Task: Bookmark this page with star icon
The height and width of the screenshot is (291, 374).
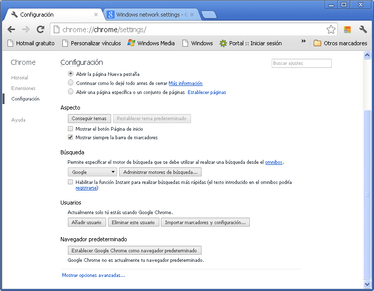Action: click(331, 30)
